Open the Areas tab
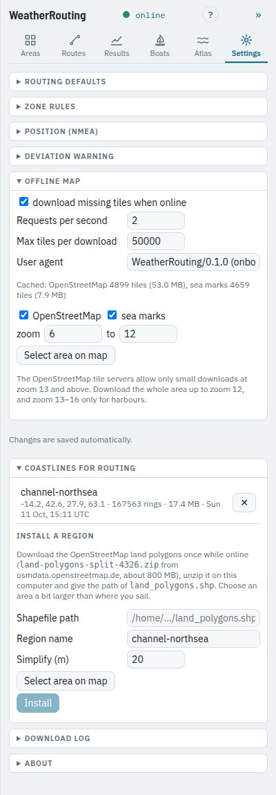Viewport: 276px width, 795px height. pyautogui.click(x=30, y=46)
